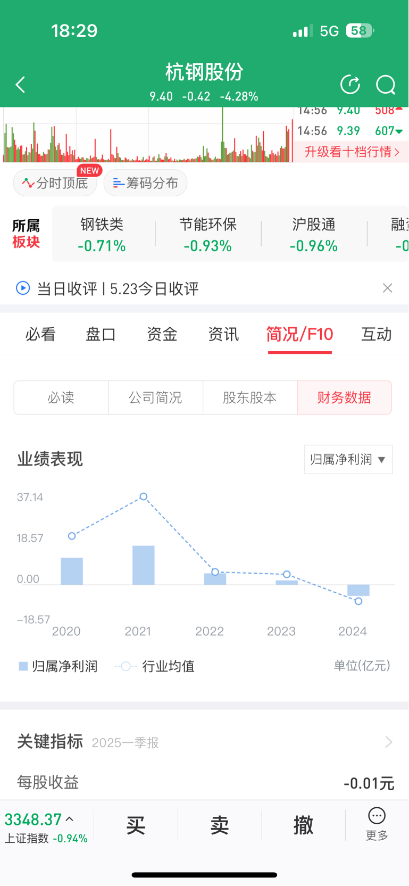409x886 pixels.
Task: Select the 必读 sub-tab
Action: [x=61, y=398]
